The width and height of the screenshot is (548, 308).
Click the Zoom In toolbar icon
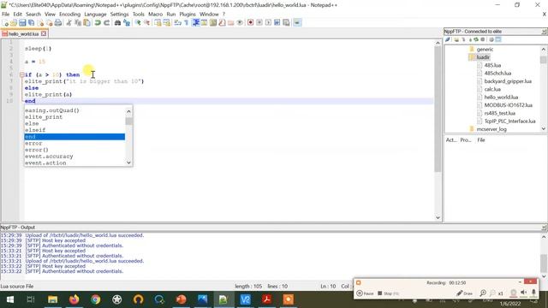point(138,23)
